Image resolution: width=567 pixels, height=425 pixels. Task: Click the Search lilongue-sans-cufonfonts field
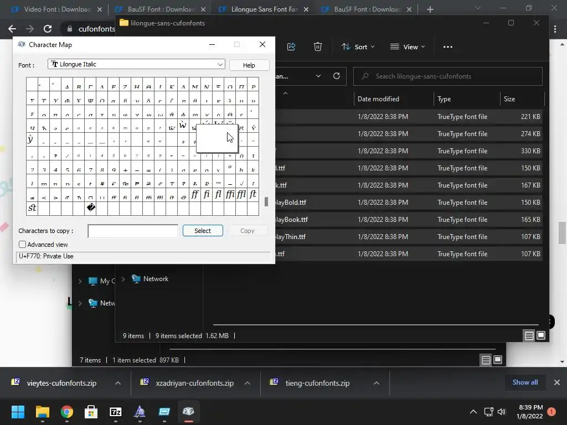tap(447, 76)
